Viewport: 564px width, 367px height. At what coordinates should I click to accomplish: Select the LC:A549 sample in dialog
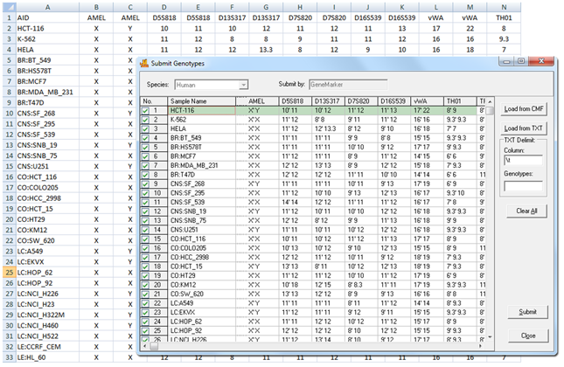(202, 303)
